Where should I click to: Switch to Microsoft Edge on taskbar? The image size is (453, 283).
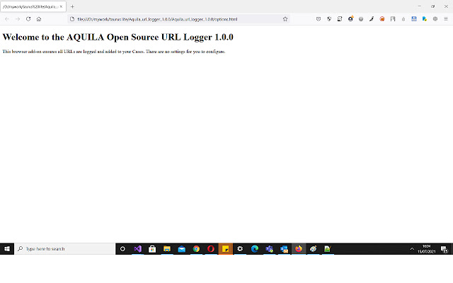(x=255, y=248)
